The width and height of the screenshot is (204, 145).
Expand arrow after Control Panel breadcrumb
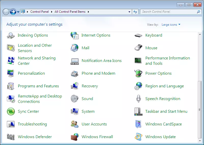pyautogui.click(x=52, y=12)
